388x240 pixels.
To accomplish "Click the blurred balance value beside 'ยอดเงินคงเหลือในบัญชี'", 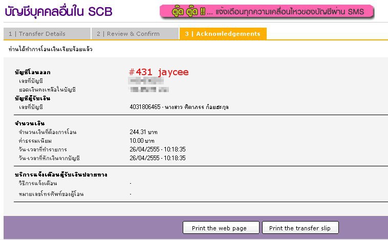I will click(149, 90).
